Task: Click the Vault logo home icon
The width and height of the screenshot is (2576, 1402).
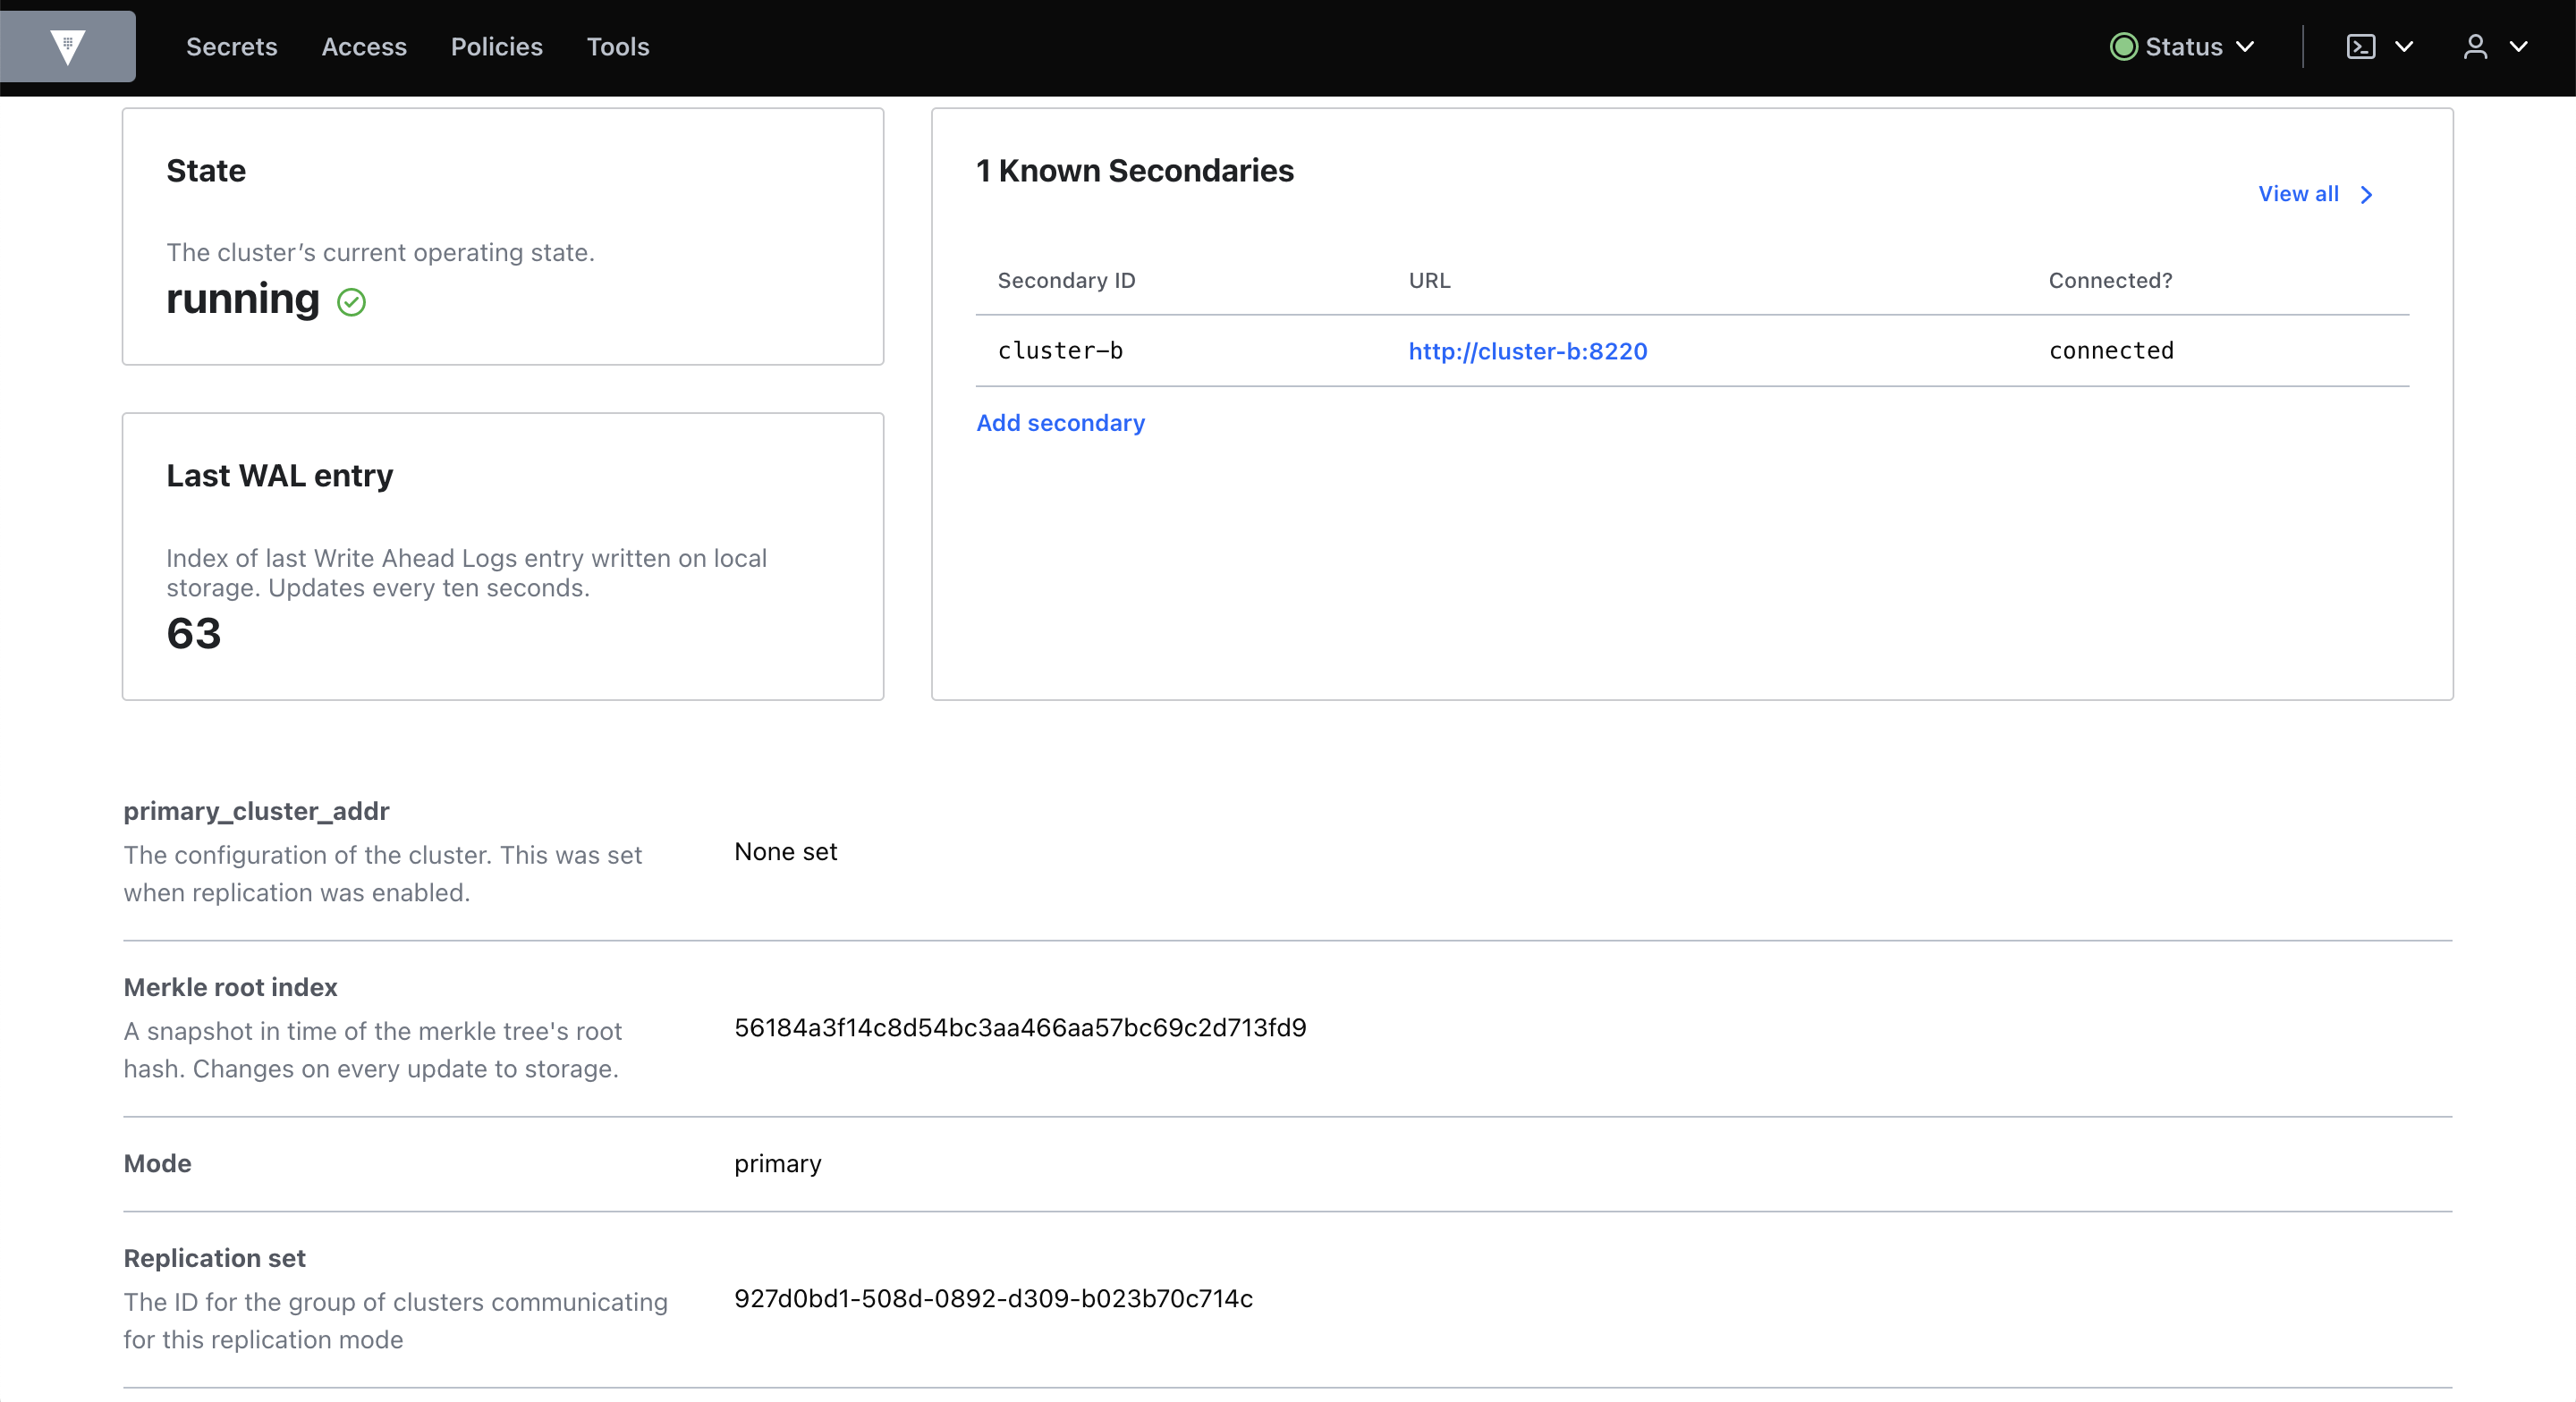Action: (x=67, y=46)
